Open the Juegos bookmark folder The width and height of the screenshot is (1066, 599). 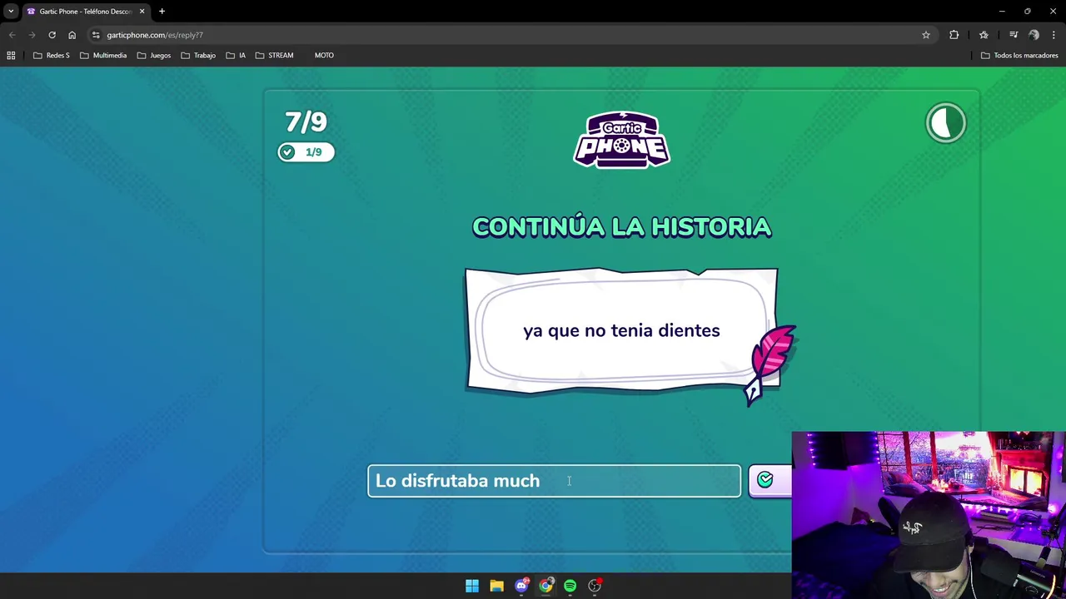pos(154,56)
